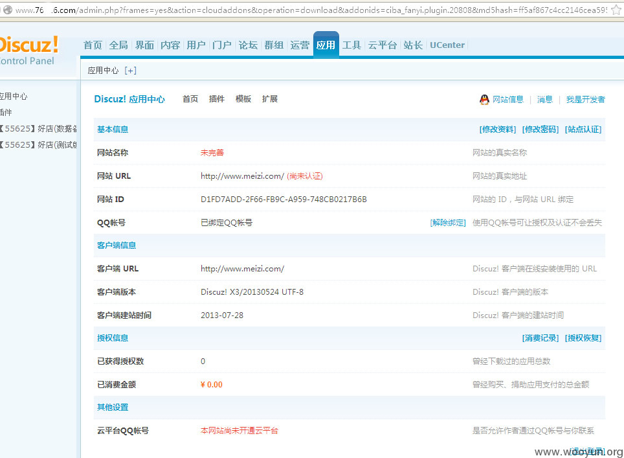Open the 群组 top menu
Screen dimensions: 624x458
coord(274,45)
